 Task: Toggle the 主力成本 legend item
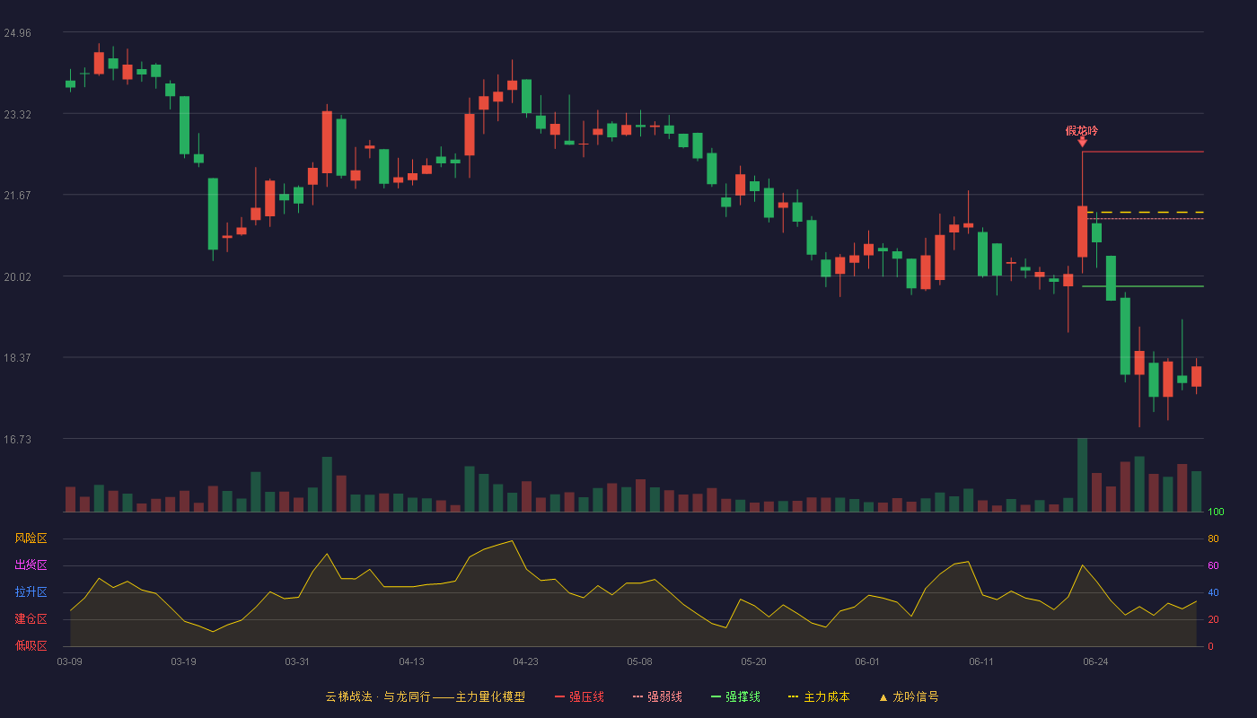pyautogui.click(x=819, y=696)
